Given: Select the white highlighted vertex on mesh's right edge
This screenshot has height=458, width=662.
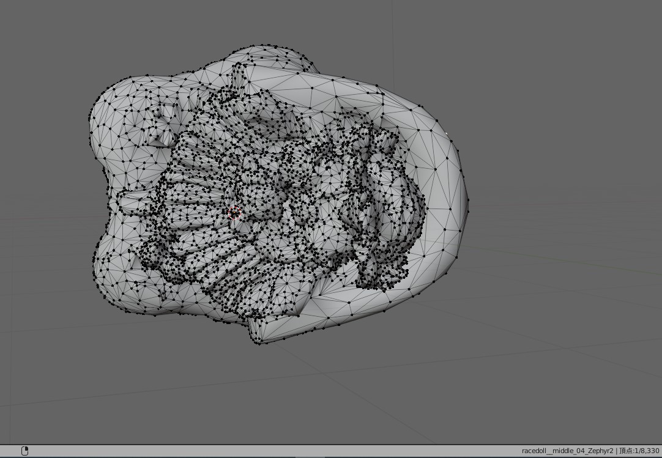Looking at the screenshot, I should pyautogui.click(x=447, y=134).
